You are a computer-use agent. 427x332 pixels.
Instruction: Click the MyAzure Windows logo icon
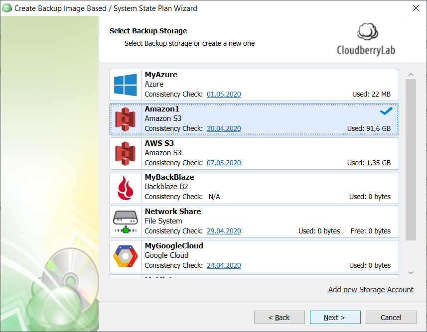click(x=125, y=85)
